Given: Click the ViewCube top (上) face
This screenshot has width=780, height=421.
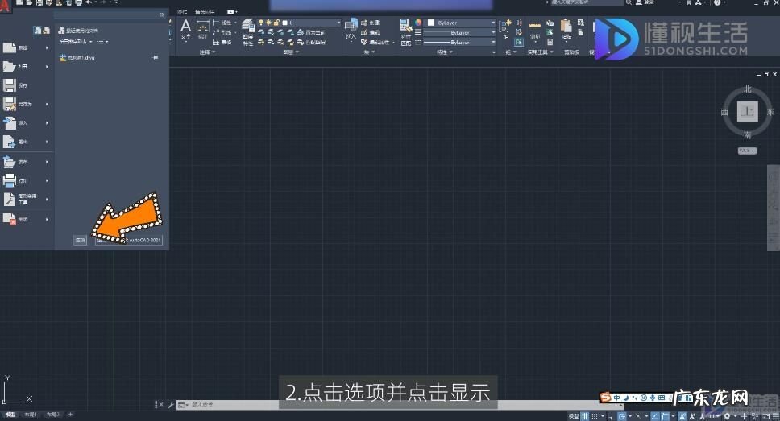Looking at the screenshot, I should coord(748,112).
